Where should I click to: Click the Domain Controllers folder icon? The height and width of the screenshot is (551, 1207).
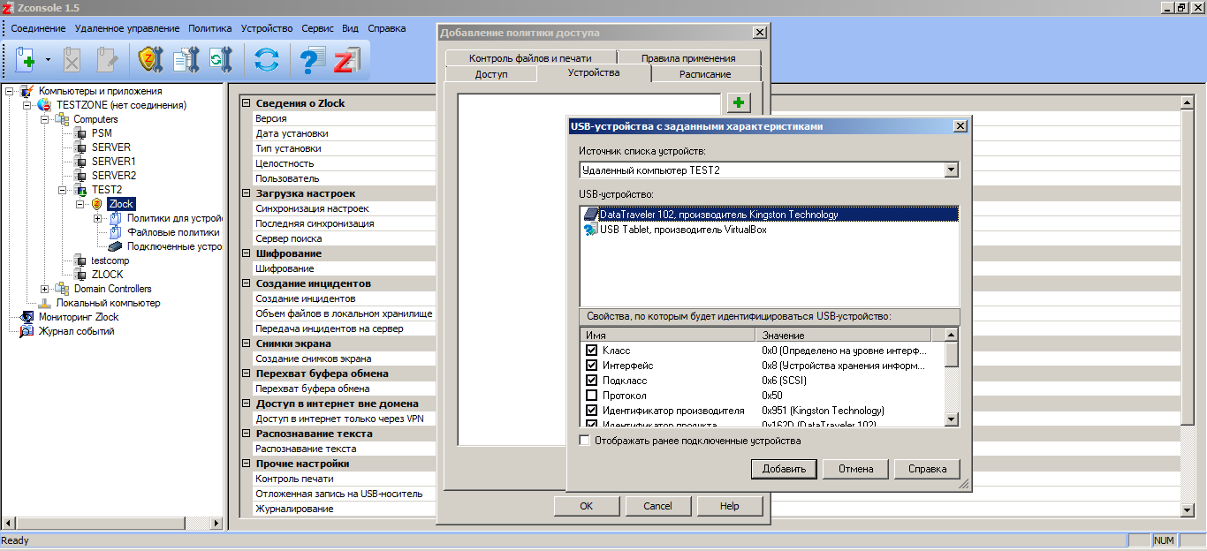pyautogui.click(x=62, y=289)
